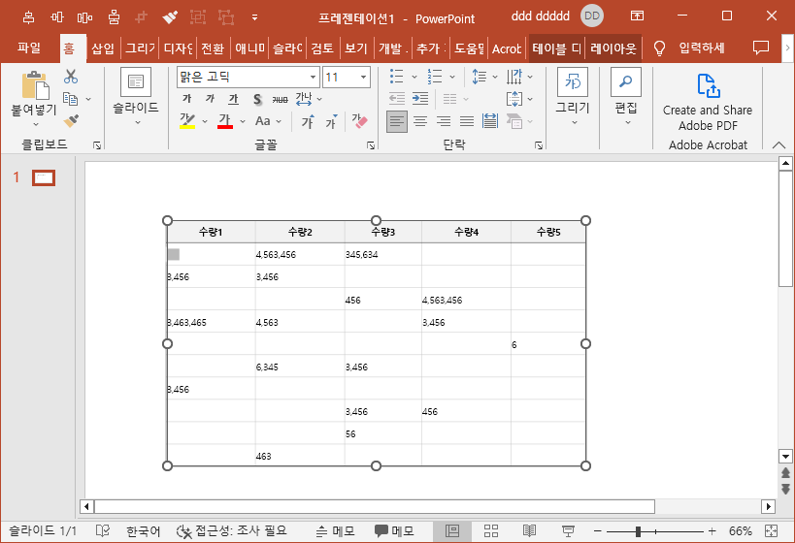Collapse the ribbon with chevron

(778, 145)
